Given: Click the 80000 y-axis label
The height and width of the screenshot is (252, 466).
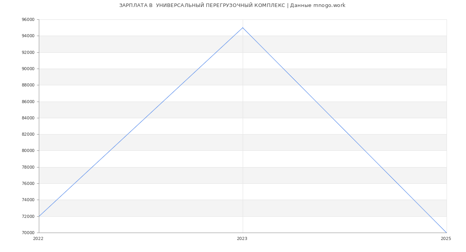Looking at the screenshot, I should tap(28, 151).
